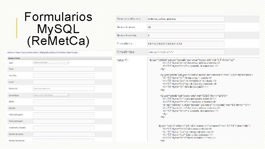Click the Autor label
The image size is (265, 149).
click(11, 63)
